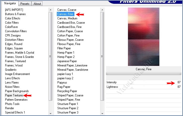Switch to the Presets tab
The image size is (183, 116).
coord(25,4)
